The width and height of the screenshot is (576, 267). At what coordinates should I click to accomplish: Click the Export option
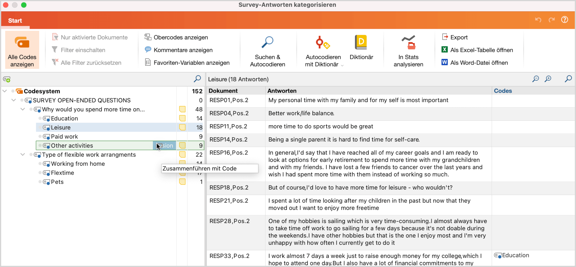[455, 37]
